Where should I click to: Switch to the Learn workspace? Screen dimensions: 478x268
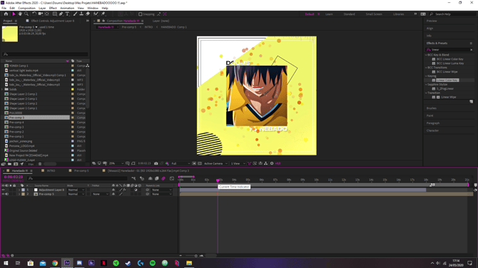(329, 14)
